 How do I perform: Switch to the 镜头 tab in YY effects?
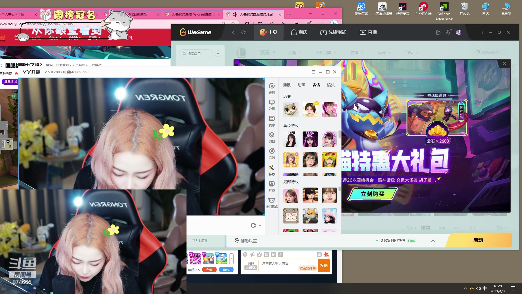[x=331, y=85]
